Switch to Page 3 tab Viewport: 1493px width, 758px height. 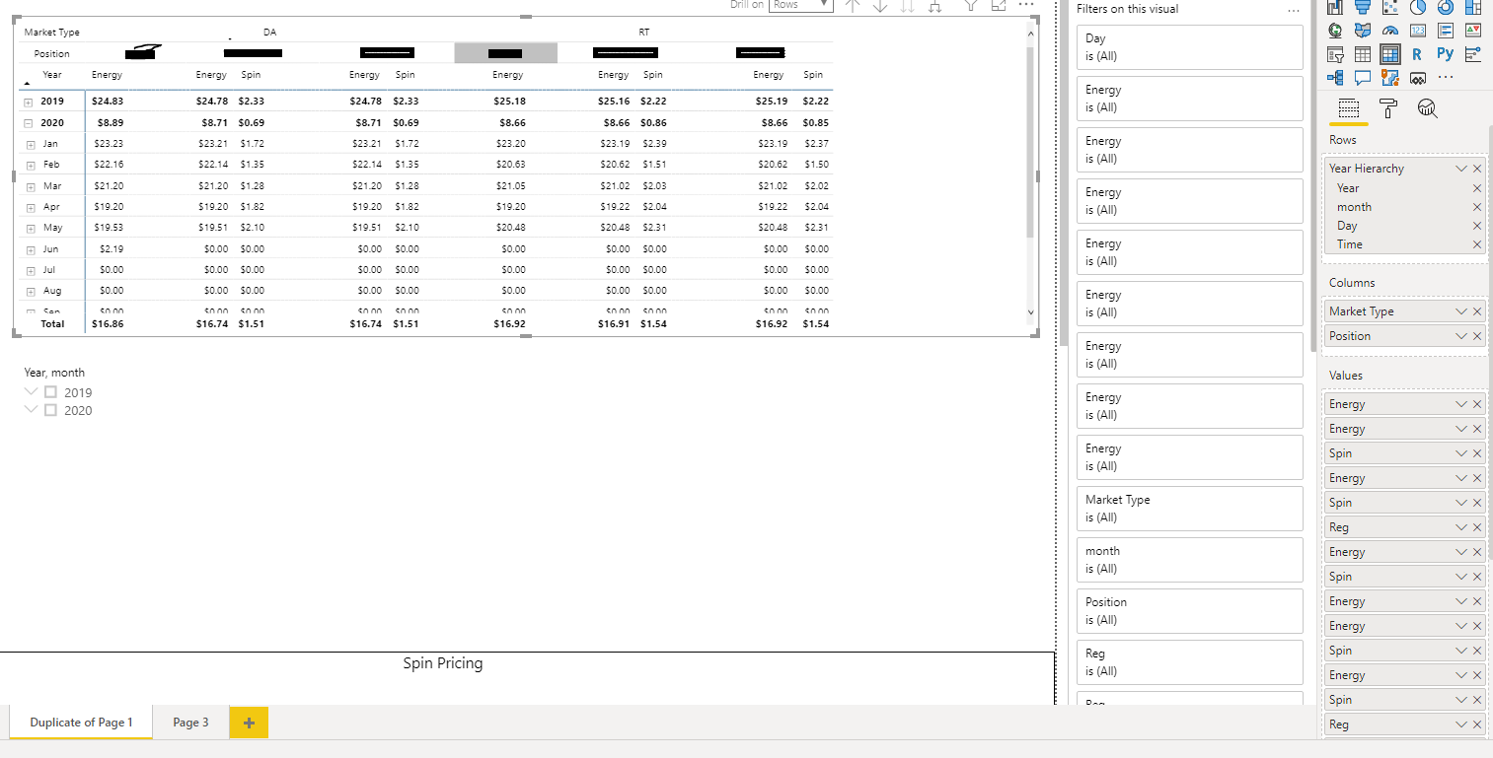coord(190,723)
